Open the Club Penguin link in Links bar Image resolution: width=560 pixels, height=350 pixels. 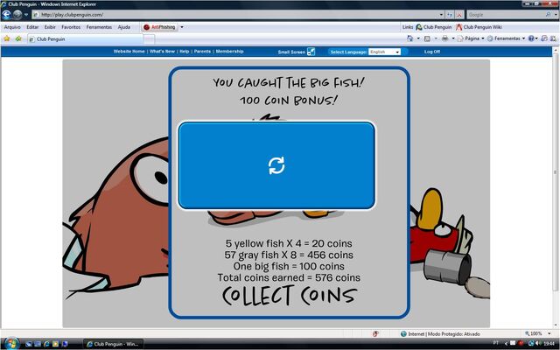pyautogui.click(x=434, y=27)
